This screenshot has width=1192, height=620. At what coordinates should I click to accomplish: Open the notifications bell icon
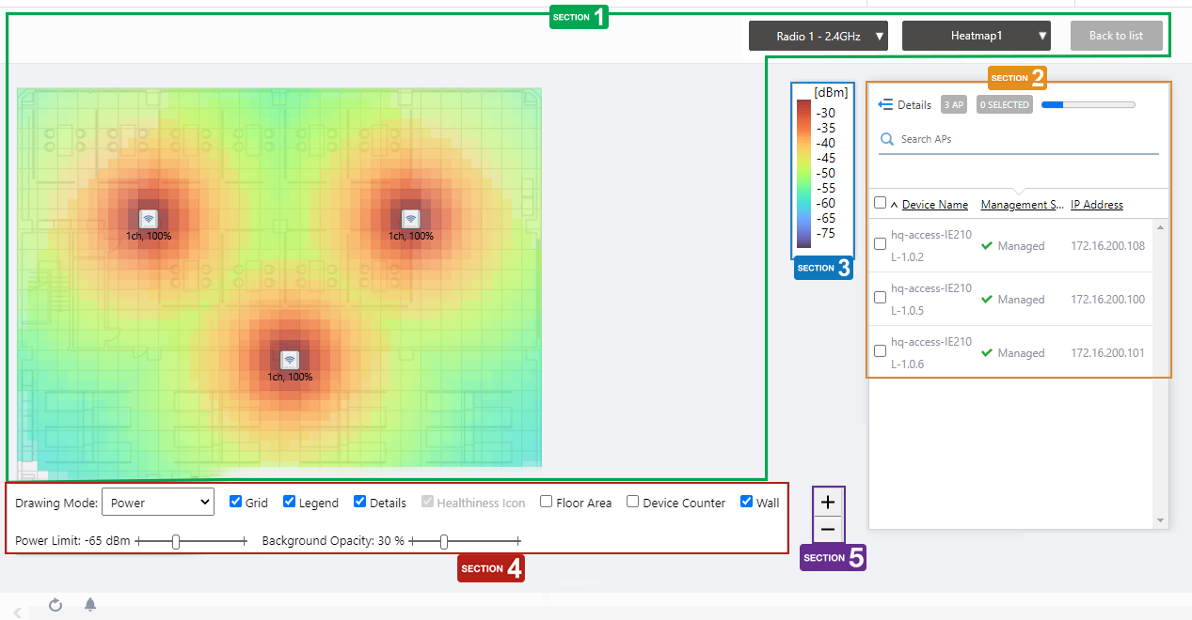pyautogui.click(x=90, y=605)
